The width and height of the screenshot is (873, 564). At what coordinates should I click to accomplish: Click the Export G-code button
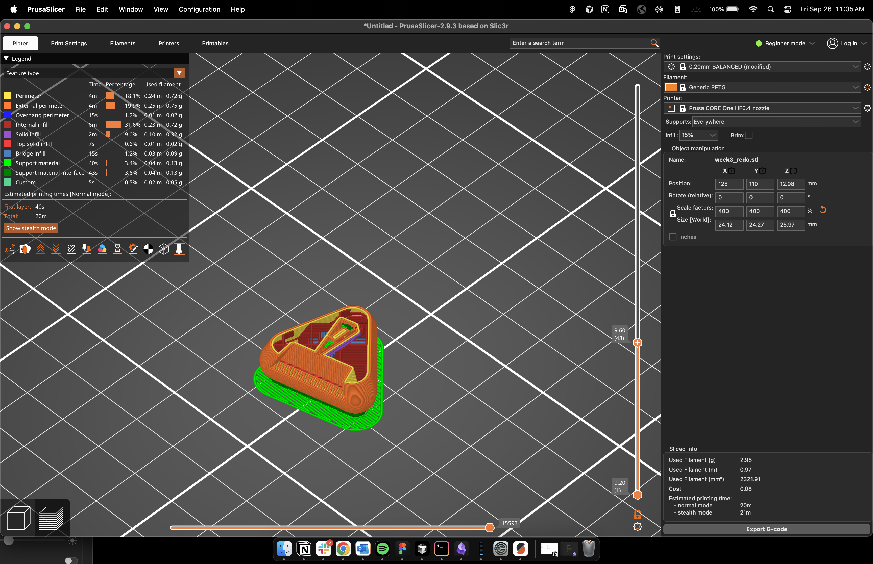coord(766,529)
